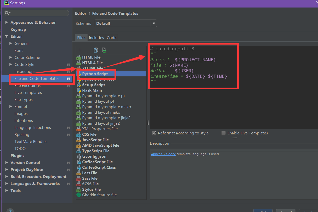Select SCSS File template
This screenshot has height=212, width=318.
[90, 184]
